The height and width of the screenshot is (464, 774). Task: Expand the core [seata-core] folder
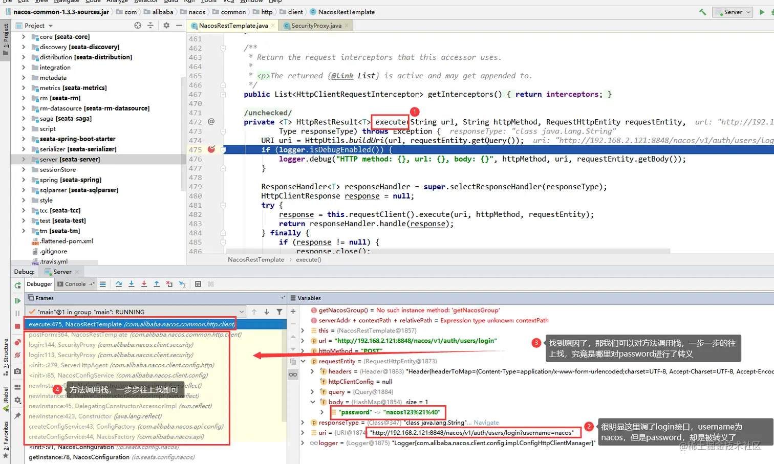point(24,37)
